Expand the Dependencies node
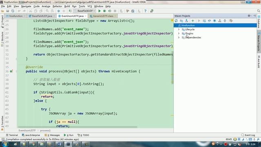 point(179,38)
